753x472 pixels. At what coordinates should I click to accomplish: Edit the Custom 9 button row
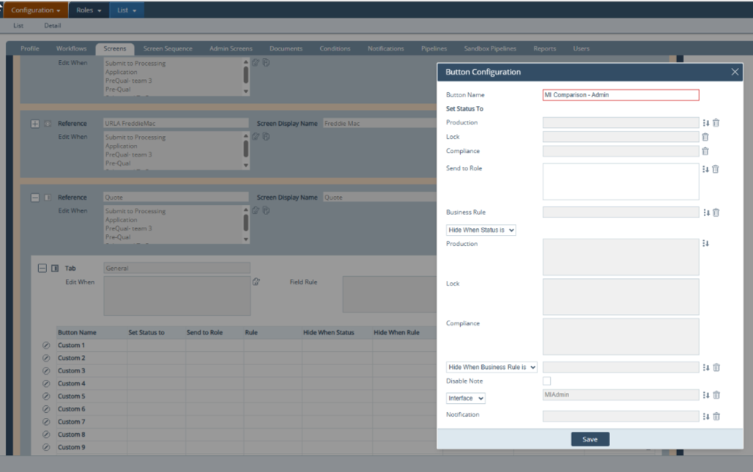tap(46, 447)
